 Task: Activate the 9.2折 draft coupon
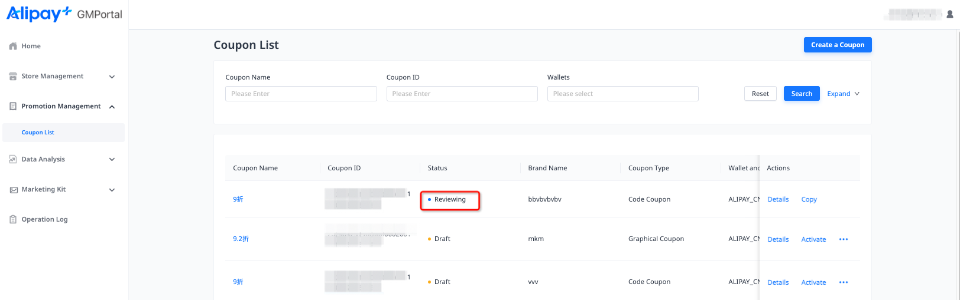click(x=813, y=239)
